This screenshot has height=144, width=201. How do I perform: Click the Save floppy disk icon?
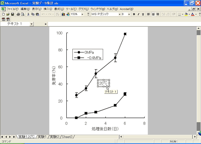pos(13,14)
